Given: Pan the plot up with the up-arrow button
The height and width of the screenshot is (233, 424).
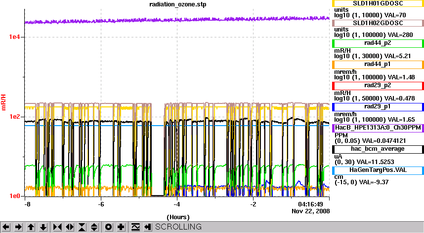Looking at the screenshot, I should coord(31,227).
